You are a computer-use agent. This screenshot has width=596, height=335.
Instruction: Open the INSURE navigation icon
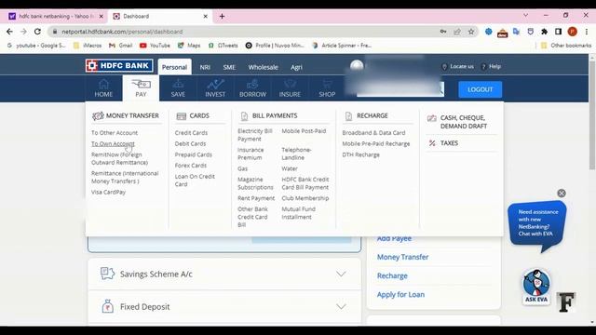click(290, 84)
